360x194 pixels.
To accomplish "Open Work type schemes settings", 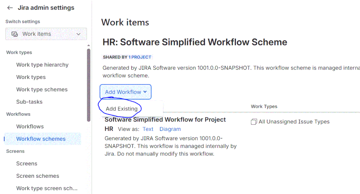I will [42, 89].
